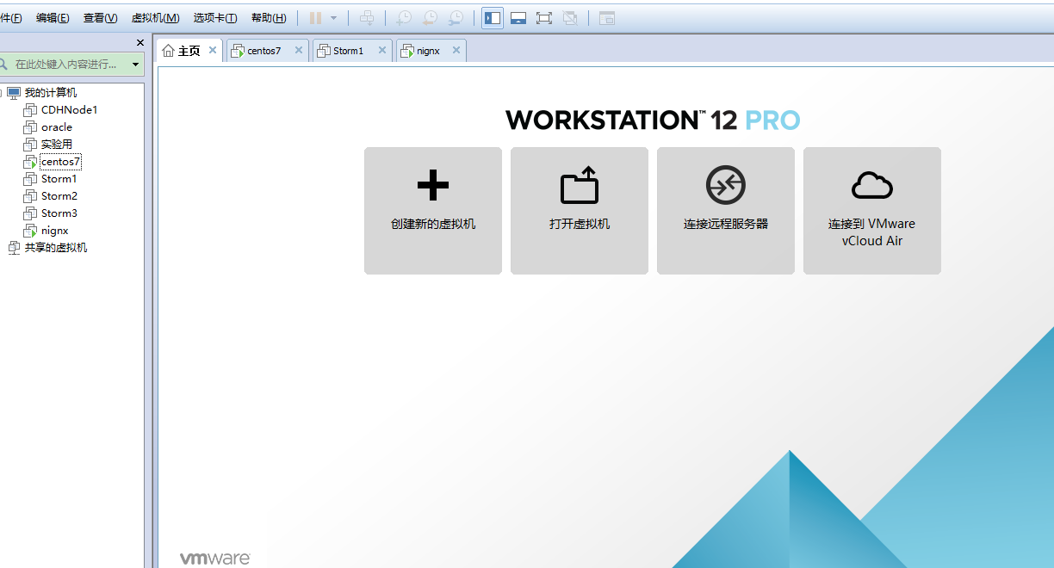This screenshot has height=568, width=1054.
Task: Click the suspend (pause) toolbar button
Action: tap(315, 17)
